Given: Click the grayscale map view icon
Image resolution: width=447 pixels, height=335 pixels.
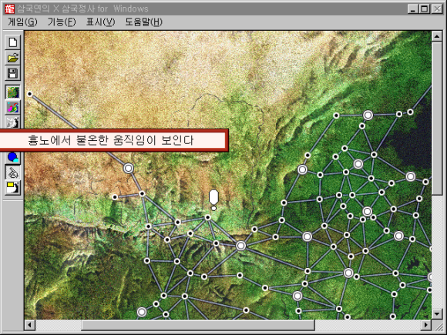Looking at the screenshot, I should coord(13,122).
